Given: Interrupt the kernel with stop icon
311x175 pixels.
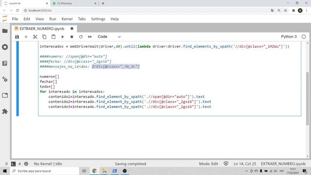Looking at the screenshot, I should click(x=71, y=37).
